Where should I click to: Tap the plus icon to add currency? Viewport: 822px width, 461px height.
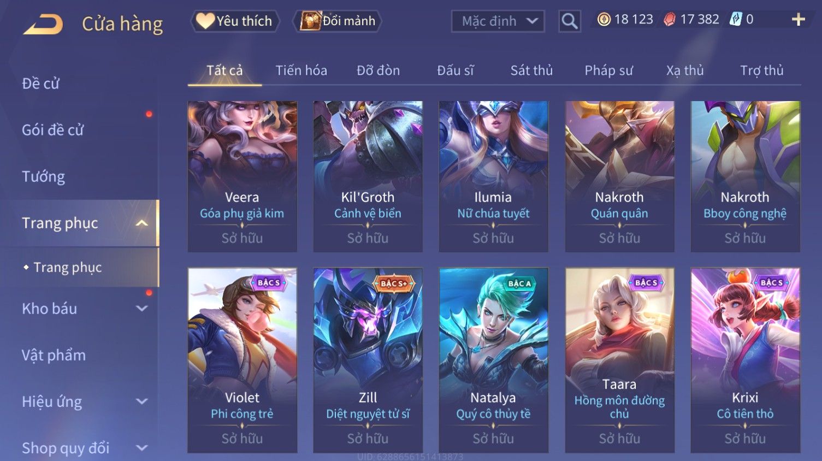(799, 20)
